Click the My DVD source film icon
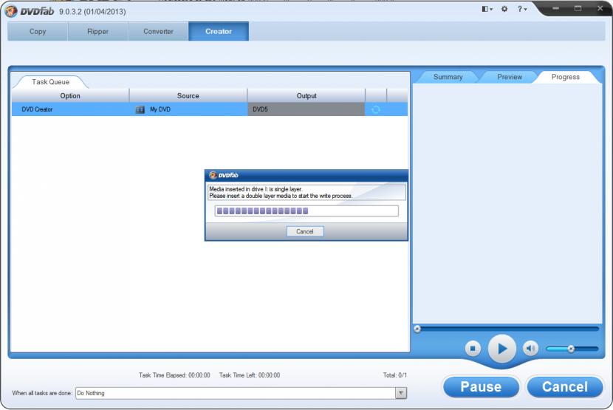613x410 pixels. (x=140, y=109)
